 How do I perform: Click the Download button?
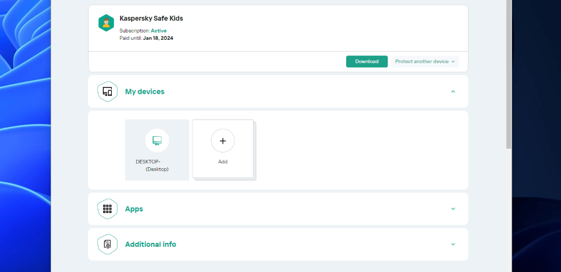pyautogui.click(x=367, y=62)
